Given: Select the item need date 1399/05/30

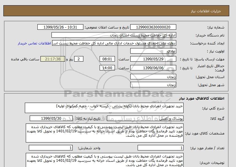Looking at the screenshot, I should [x=51, y=118].
